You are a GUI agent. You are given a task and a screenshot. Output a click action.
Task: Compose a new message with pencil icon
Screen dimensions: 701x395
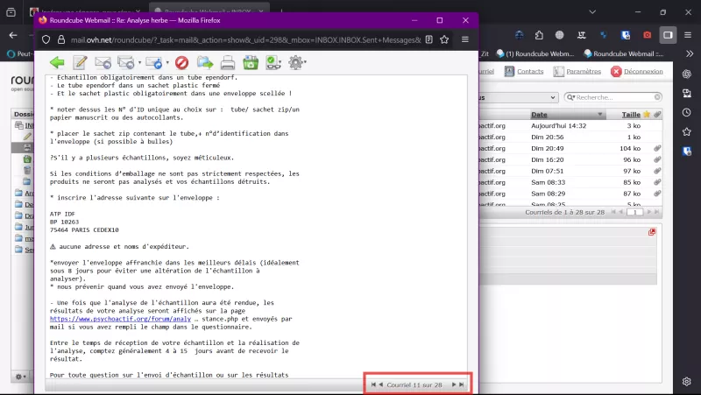pos(80,62)
